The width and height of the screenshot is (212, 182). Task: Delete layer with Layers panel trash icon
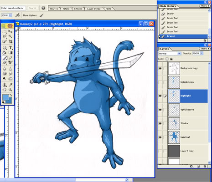(205, 167)
